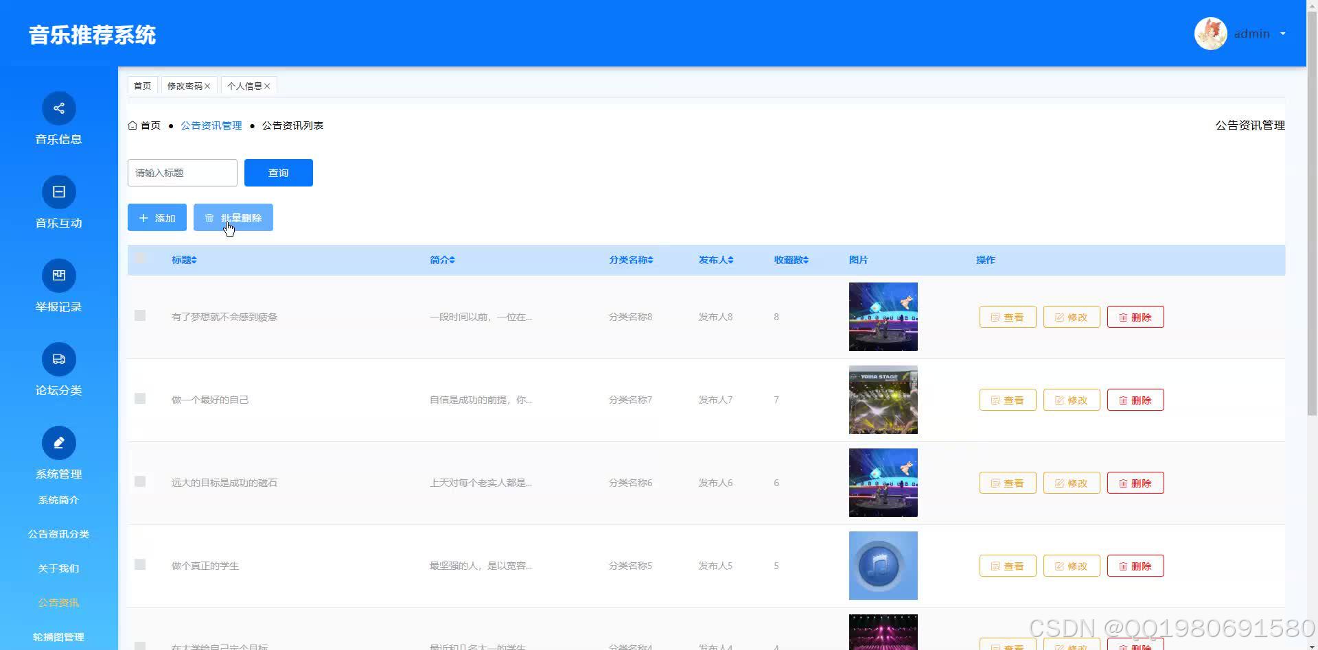Switch to the 首页 tab

pos(143,86)
